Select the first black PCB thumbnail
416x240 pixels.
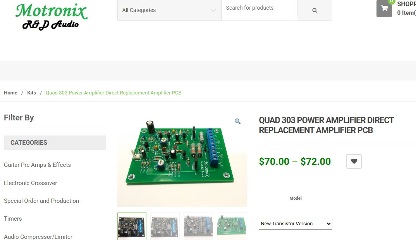tap(132, 226)
